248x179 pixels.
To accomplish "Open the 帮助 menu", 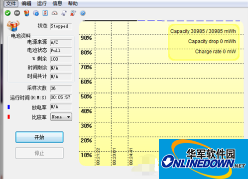I will [x=73, y=3].
